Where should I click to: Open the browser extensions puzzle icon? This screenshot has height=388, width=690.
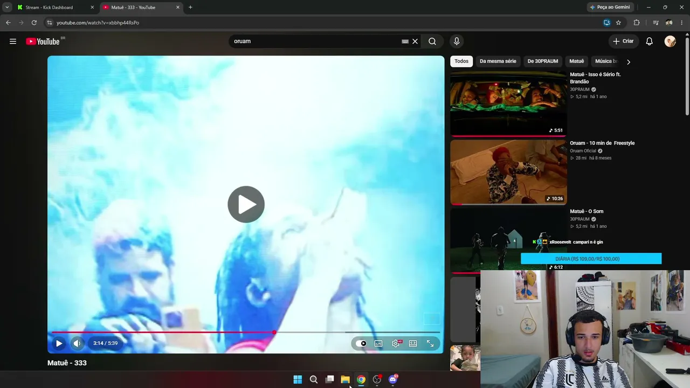[x=637, y=23]
